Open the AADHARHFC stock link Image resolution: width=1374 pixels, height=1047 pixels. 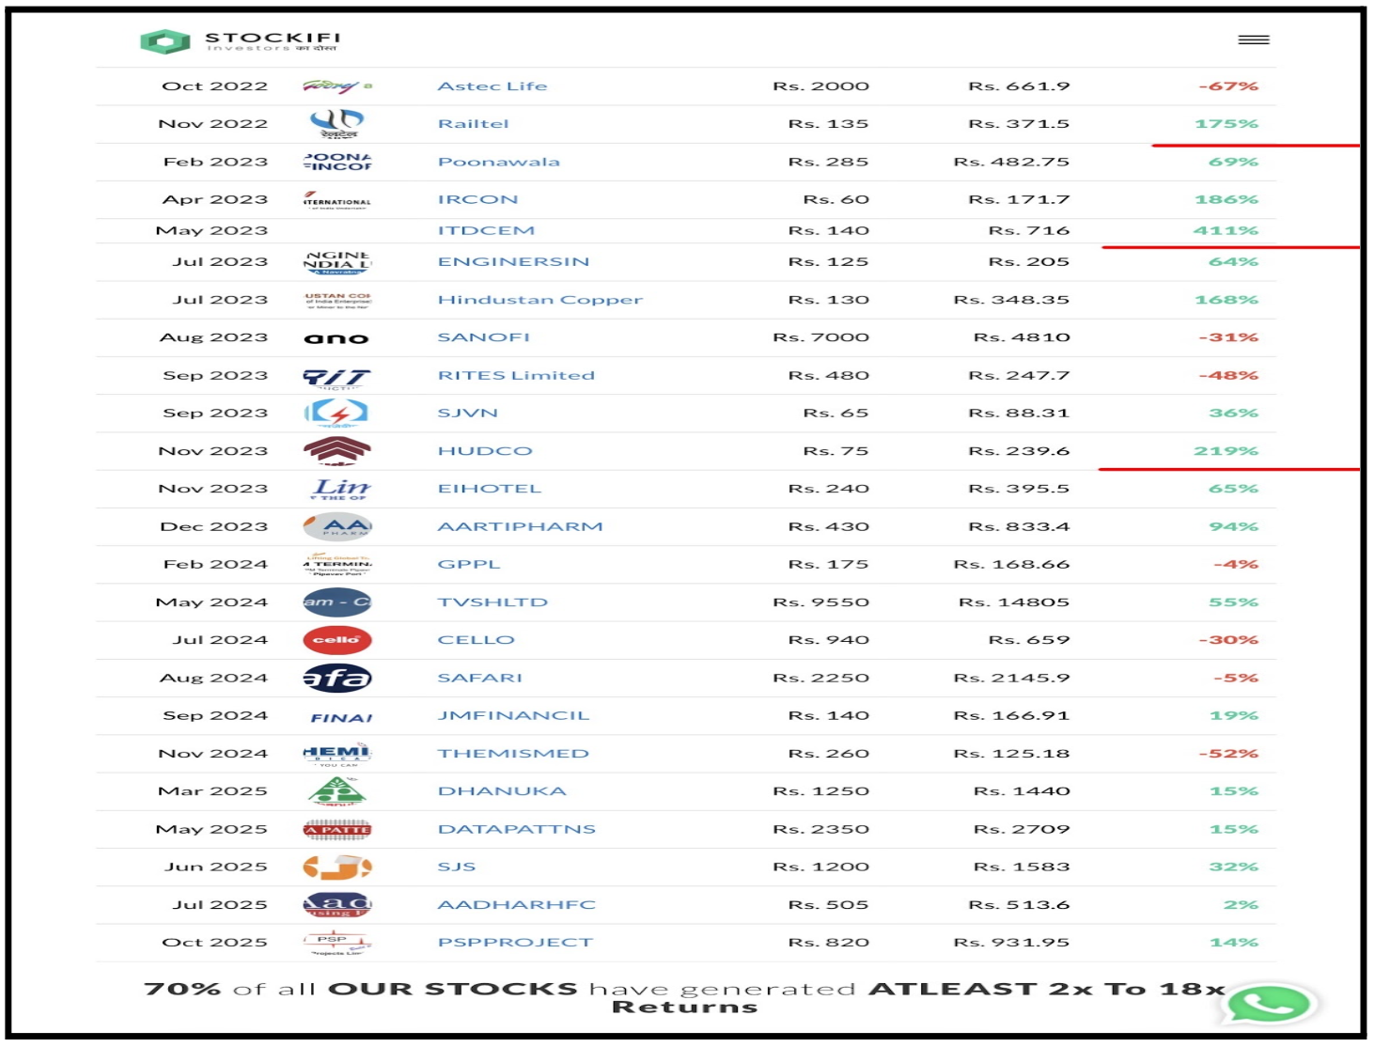coord(517,905)
